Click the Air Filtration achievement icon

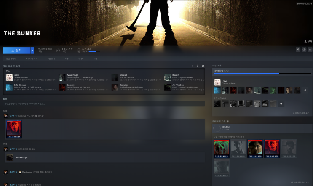pos(168,87)
